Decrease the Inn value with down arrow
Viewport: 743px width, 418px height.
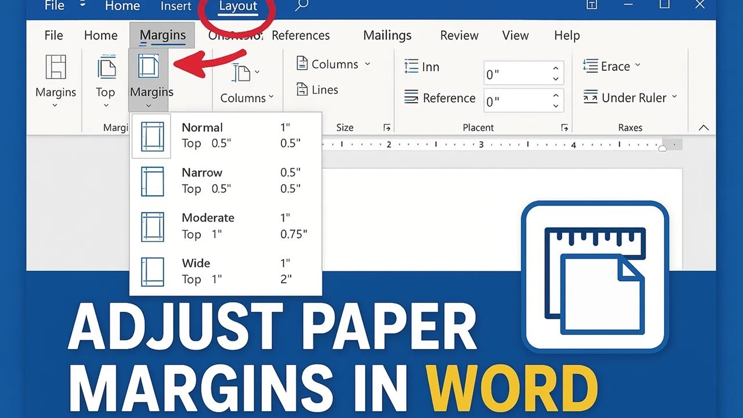pos(556,79)
